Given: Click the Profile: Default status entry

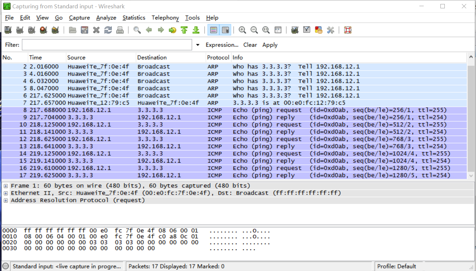Looking at the screenshot, I should click(x=396, y=266).
